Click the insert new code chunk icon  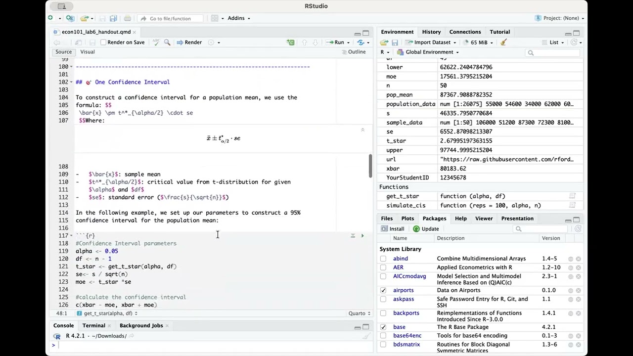[x=290, y=43]
